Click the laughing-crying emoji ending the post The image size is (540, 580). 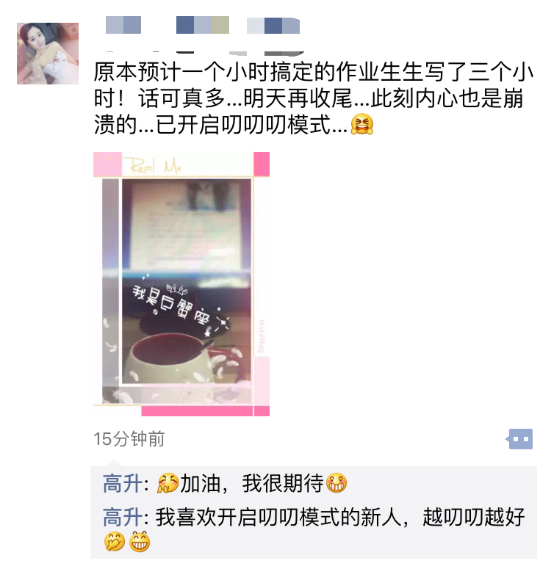pyautogui.click(x=361, y=124)
